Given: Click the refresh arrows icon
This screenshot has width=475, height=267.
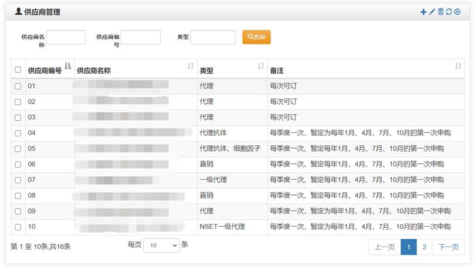Looking at the screenshot, I should tap(449, 12).
